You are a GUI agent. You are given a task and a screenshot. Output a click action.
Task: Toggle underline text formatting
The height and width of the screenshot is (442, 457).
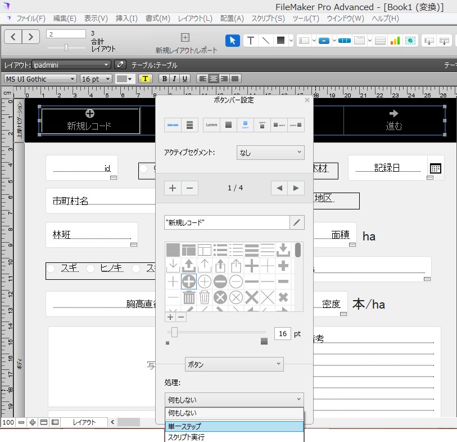coord(184,78)
